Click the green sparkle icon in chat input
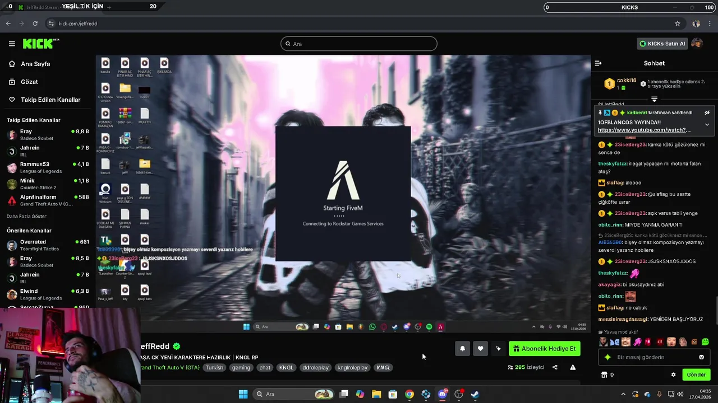Viewport: 718px width, 403px height. pos(607,357)
